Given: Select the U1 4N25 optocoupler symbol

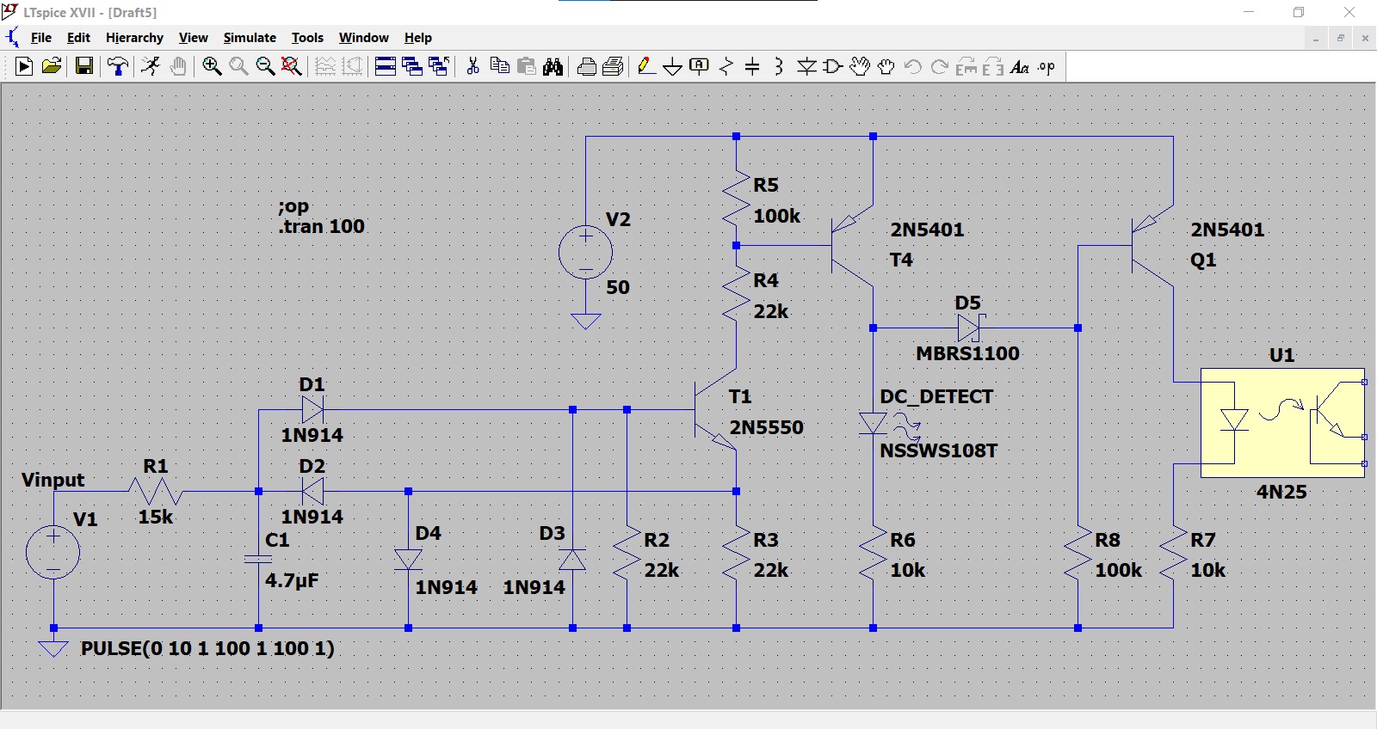Looking at the screenshot, I should click(x=1282, y=423).
